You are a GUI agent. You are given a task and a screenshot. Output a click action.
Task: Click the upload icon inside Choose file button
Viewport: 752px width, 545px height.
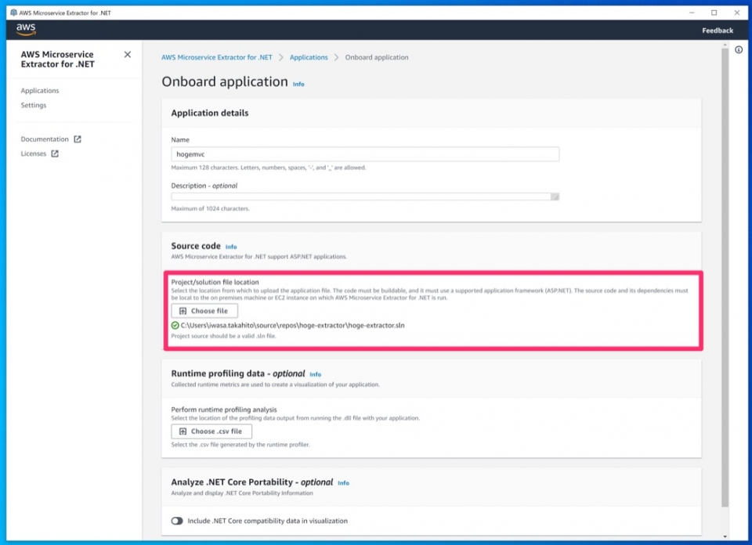[x=182, y=311]
